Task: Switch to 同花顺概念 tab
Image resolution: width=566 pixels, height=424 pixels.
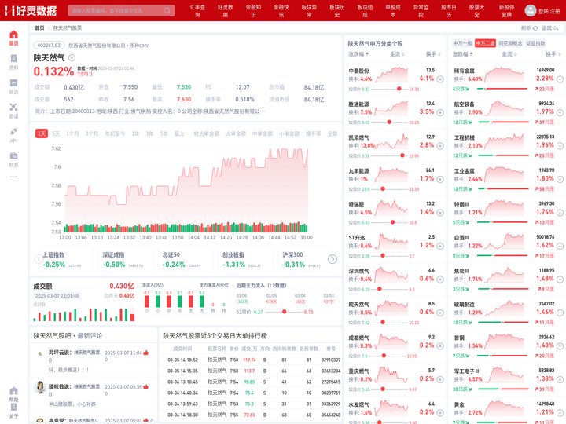Action: click(510, 43)
